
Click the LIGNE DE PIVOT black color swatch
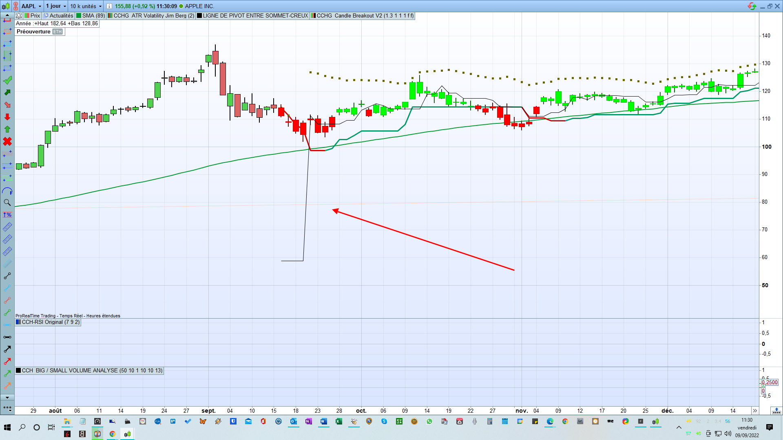(199, 15)
